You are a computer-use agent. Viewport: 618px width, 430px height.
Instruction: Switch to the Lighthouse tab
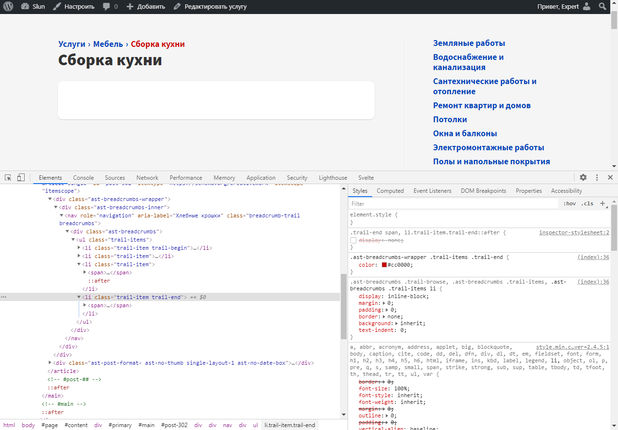coord(333,178)
